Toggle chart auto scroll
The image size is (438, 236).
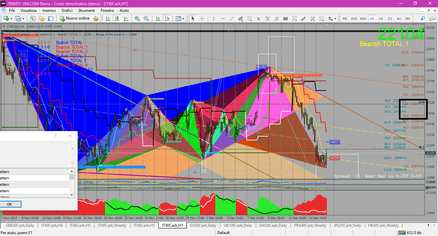point(158,19)
